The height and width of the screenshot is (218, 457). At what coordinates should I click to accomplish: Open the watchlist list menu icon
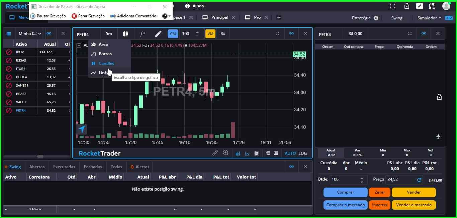point(9,34)
